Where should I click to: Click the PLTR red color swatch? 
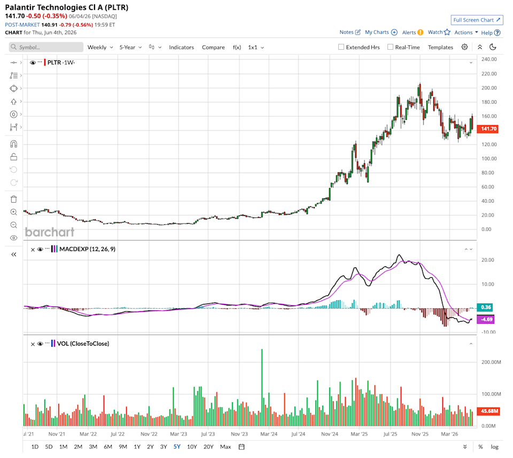44,63
